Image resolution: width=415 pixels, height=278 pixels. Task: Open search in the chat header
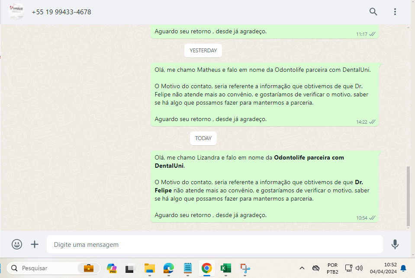[373, 12]
